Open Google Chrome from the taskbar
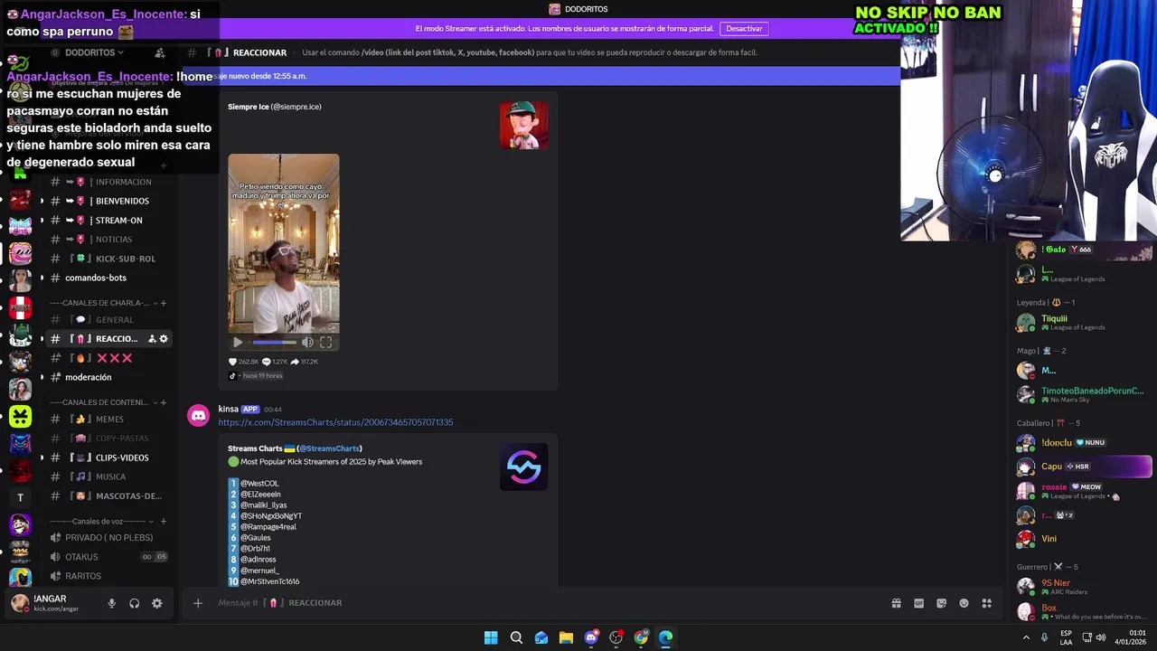 click(641, 637)
